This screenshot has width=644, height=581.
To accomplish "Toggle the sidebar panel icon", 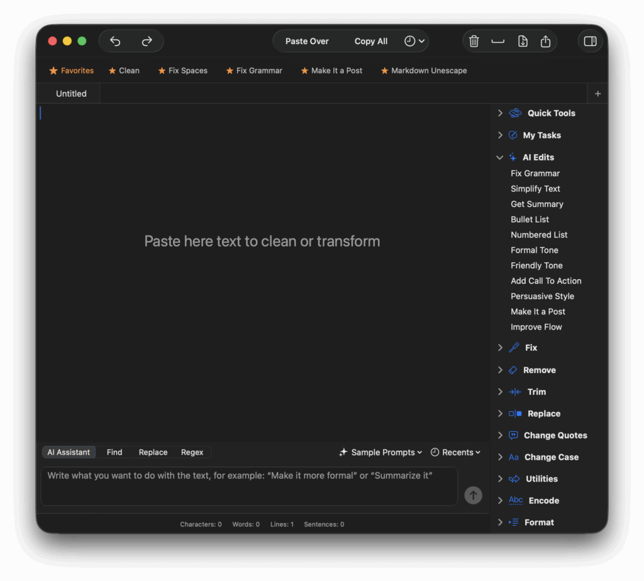I will pyautogui.click(x=590, y=41).
